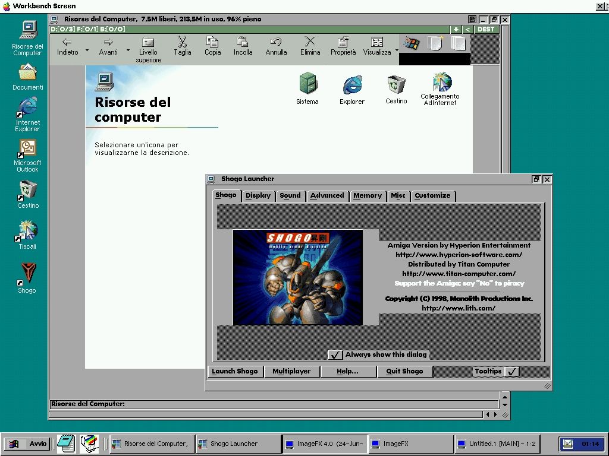609x456 pixels.
Task: Switch to ImageFX 4.0 taskbar entry
Action: coord(325,444)
